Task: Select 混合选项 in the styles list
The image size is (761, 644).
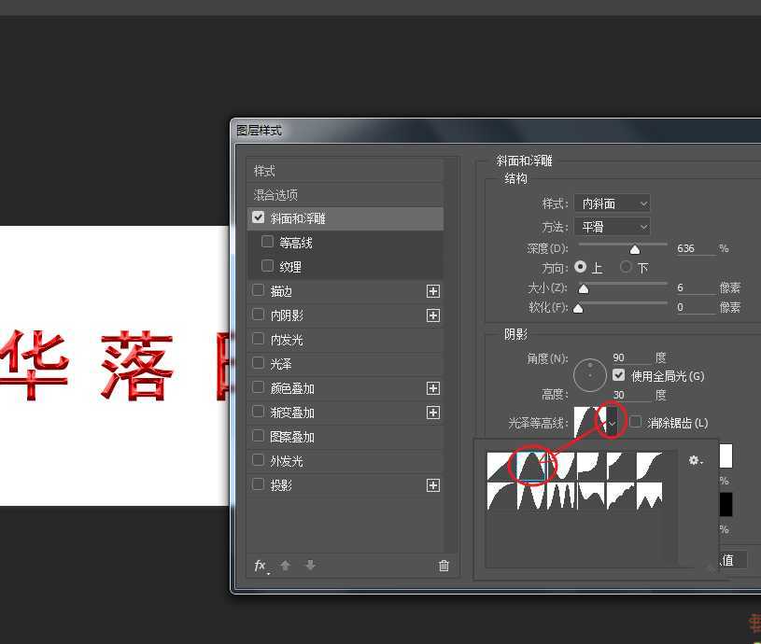Action: [x=275, y=195]
